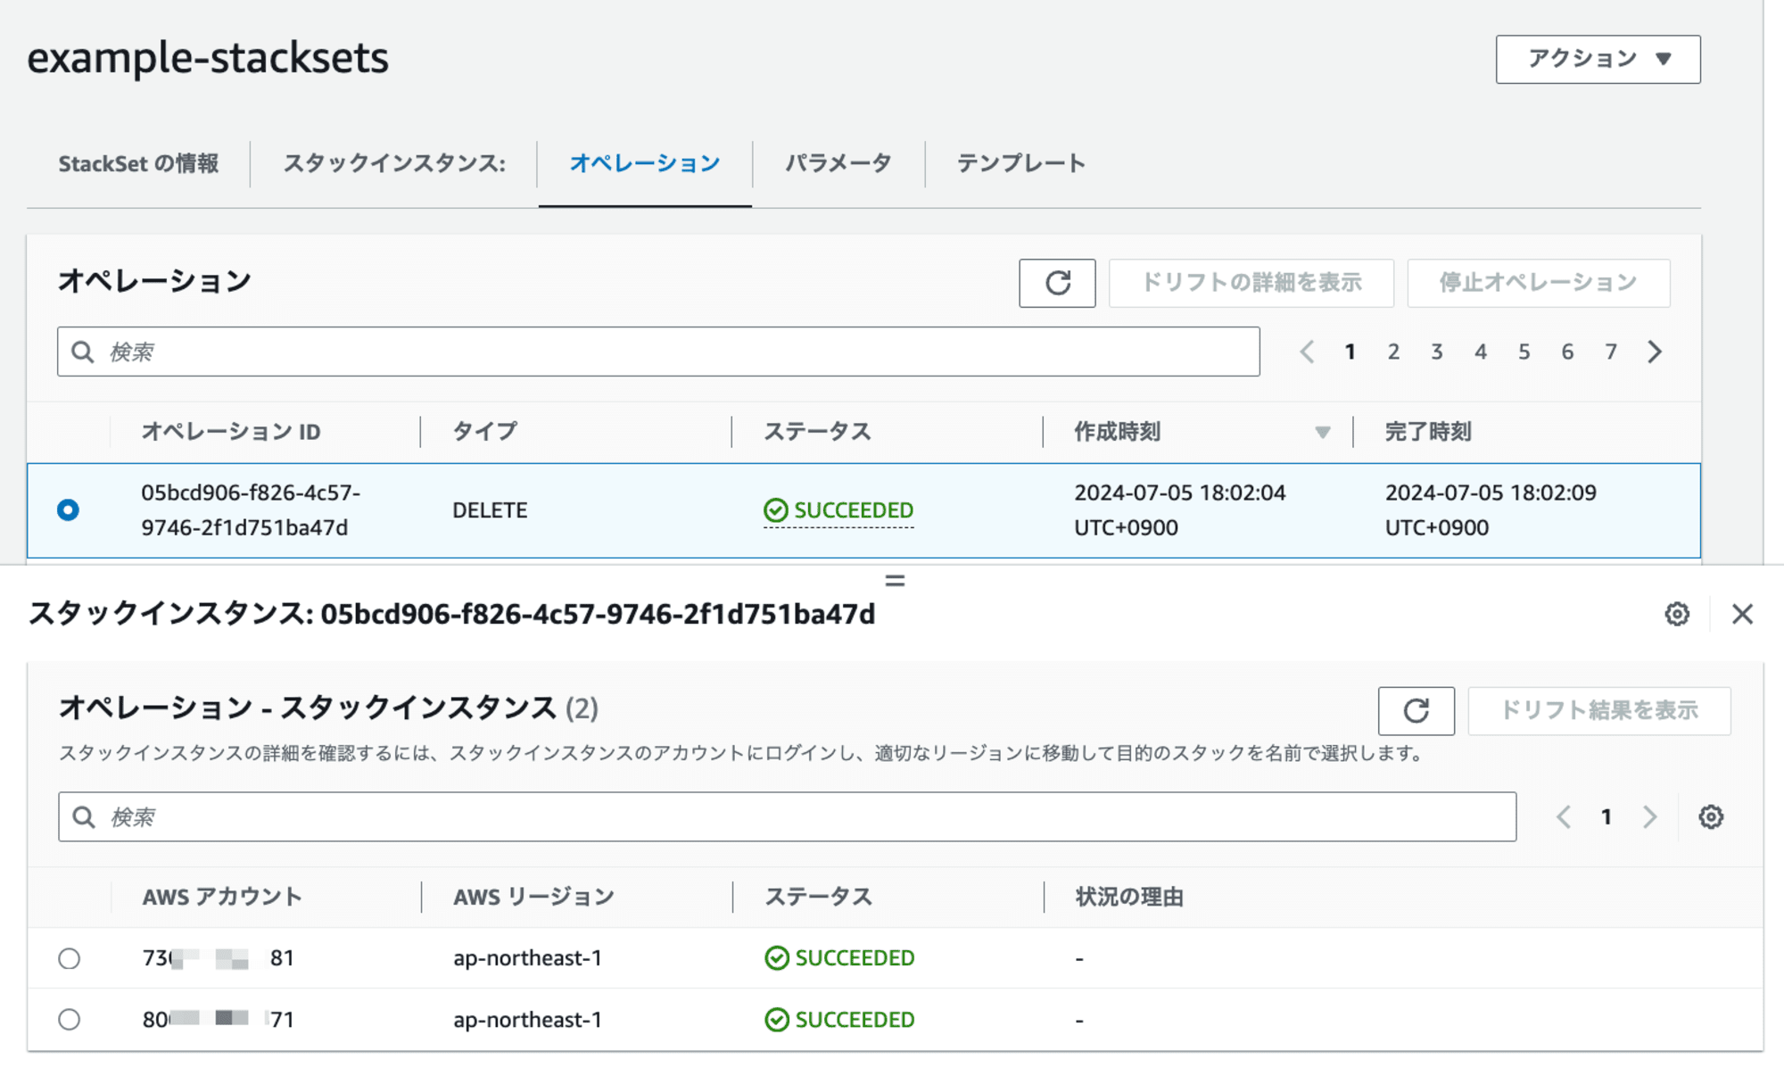The width and height of the screenshot is (1784, 1068).
Task: Go to operations page 6
Action: click(1567, 352)
